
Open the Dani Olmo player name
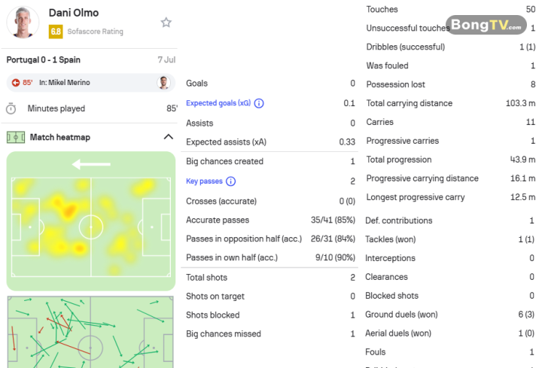point(74,13)
